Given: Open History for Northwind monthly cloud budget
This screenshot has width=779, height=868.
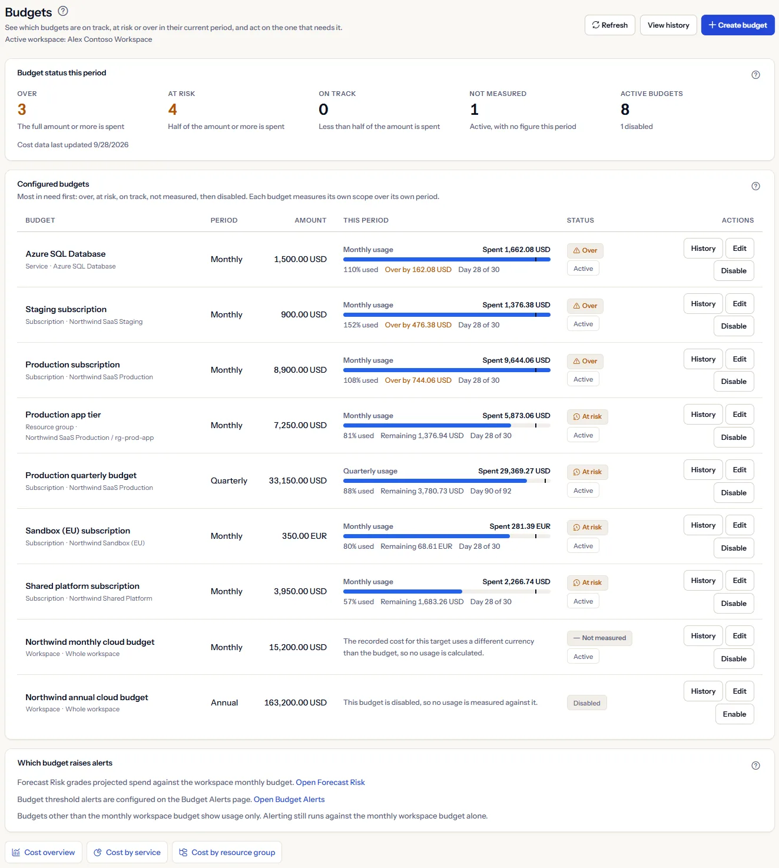Looking at the screenshot, I should (703, 636).
